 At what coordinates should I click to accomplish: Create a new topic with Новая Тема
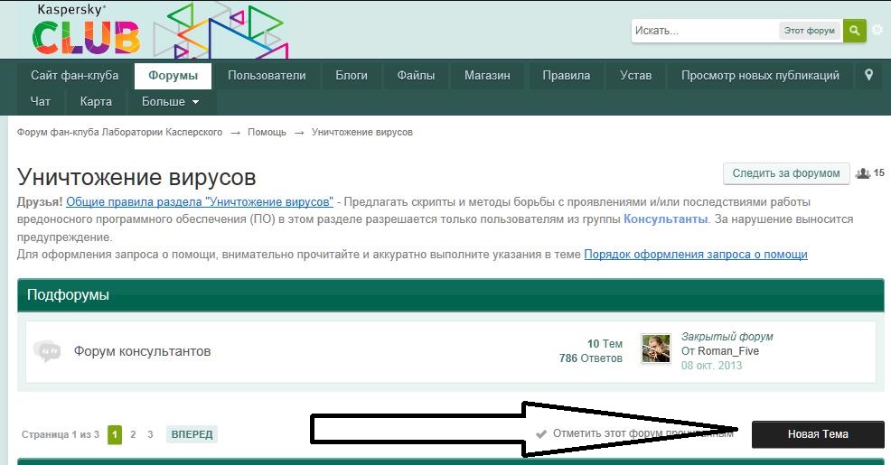point(818,434)
